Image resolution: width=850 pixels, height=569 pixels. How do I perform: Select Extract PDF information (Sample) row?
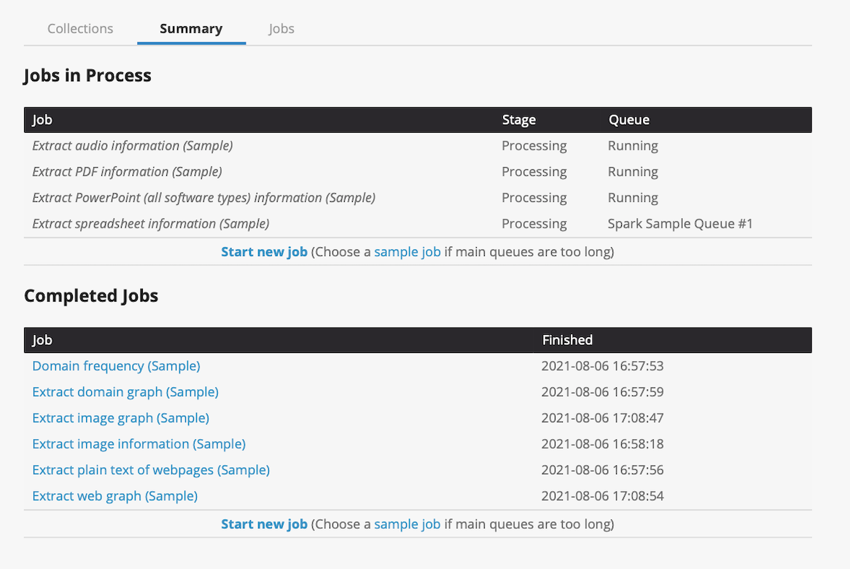click(x=127, y=172)
